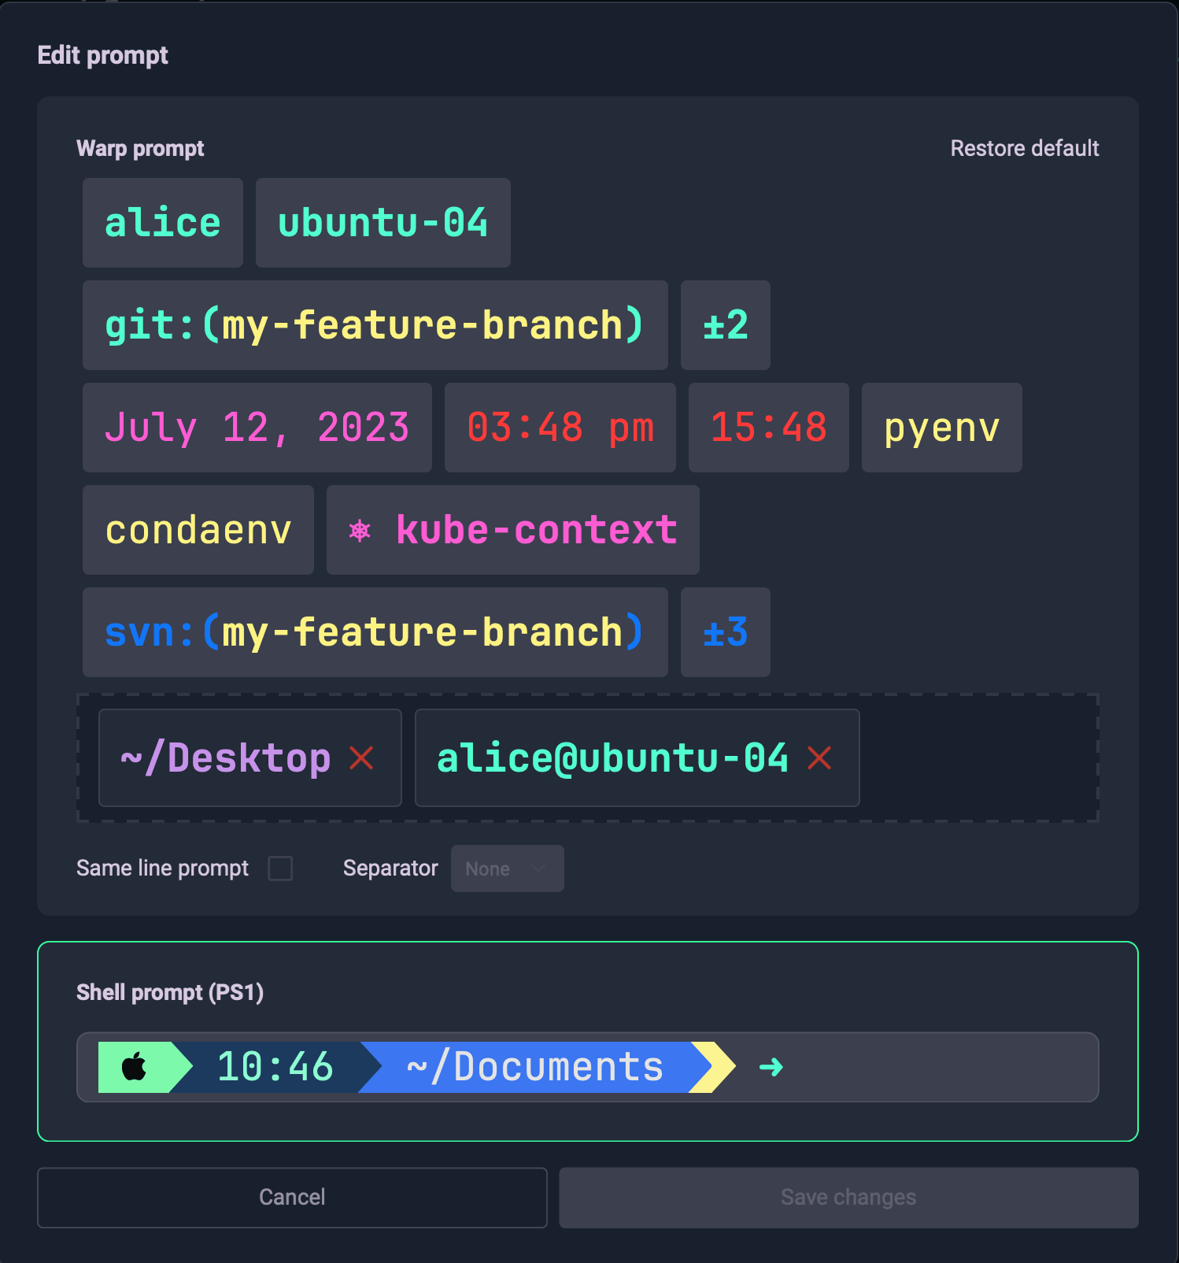Toggle the Same line prompt checkbox
Image resolution: width=1179 pixels, height=1263 pixels.
pos(280,869)
